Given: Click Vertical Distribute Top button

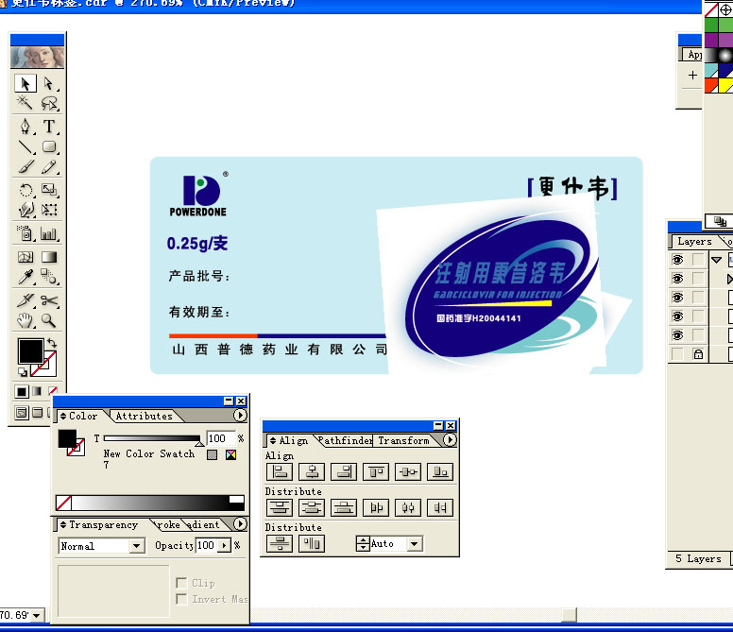Looking at the screenshot, I should (280, 507).
